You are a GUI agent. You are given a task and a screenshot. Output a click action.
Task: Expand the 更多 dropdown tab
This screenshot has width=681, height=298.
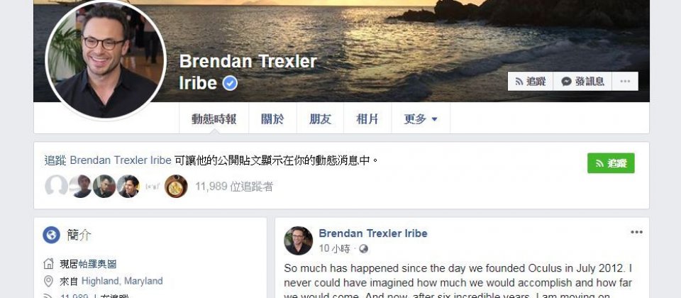click(x=421, y=118)
